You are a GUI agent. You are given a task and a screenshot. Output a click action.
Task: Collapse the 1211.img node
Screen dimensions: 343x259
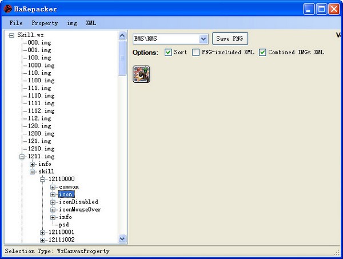(22, 157)
